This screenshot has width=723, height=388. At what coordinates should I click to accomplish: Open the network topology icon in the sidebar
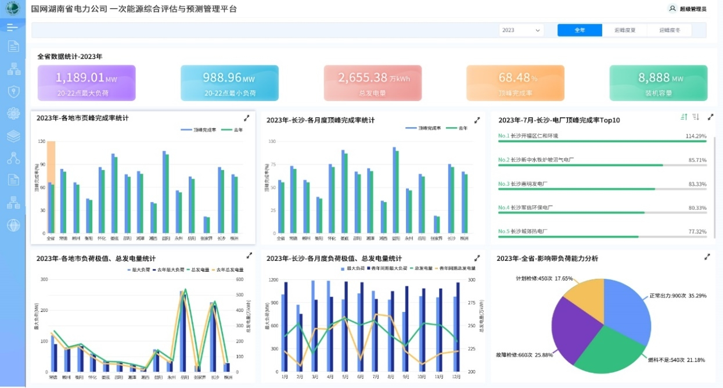point(13,69)
